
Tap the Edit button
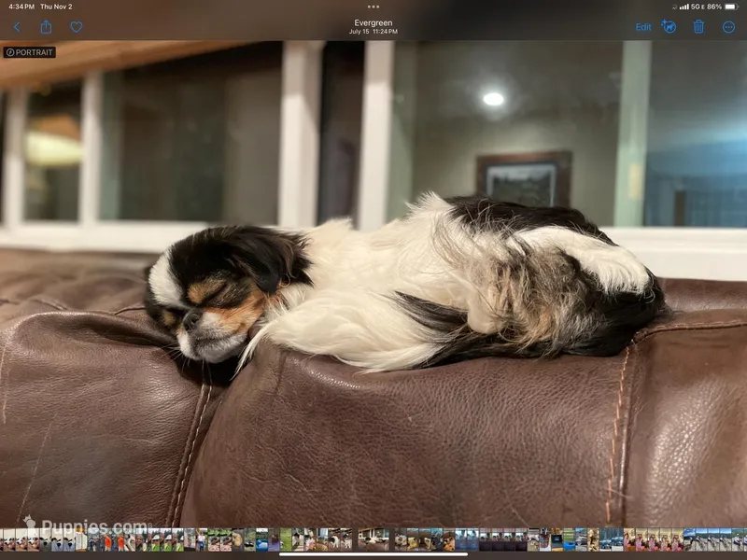(x=643, y=27)
